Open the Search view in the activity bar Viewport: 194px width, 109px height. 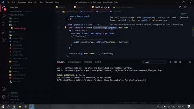pyautogui.click(x=4, y=16)
